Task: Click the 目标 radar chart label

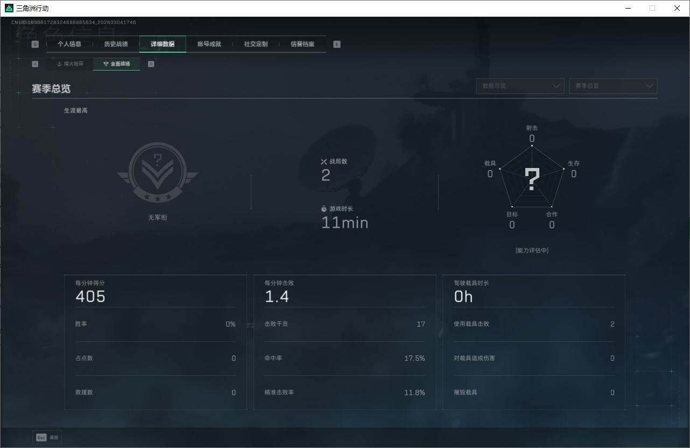Action: pos(512,214)
